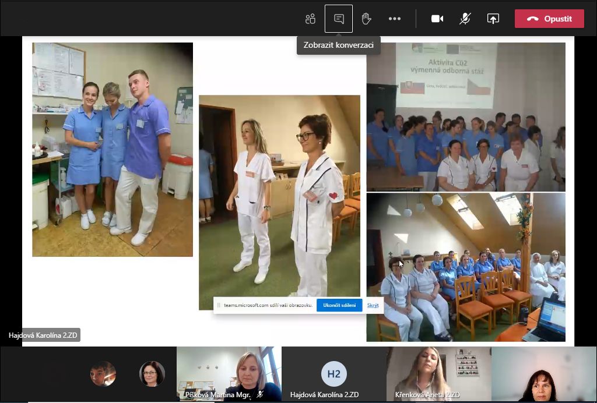Click the photo of seated nurses with laptop

[x=466, y=267]
